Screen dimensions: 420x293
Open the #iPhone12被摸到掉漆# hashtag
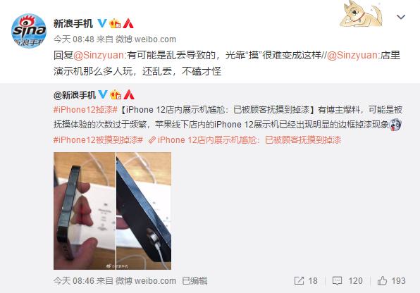98,139
